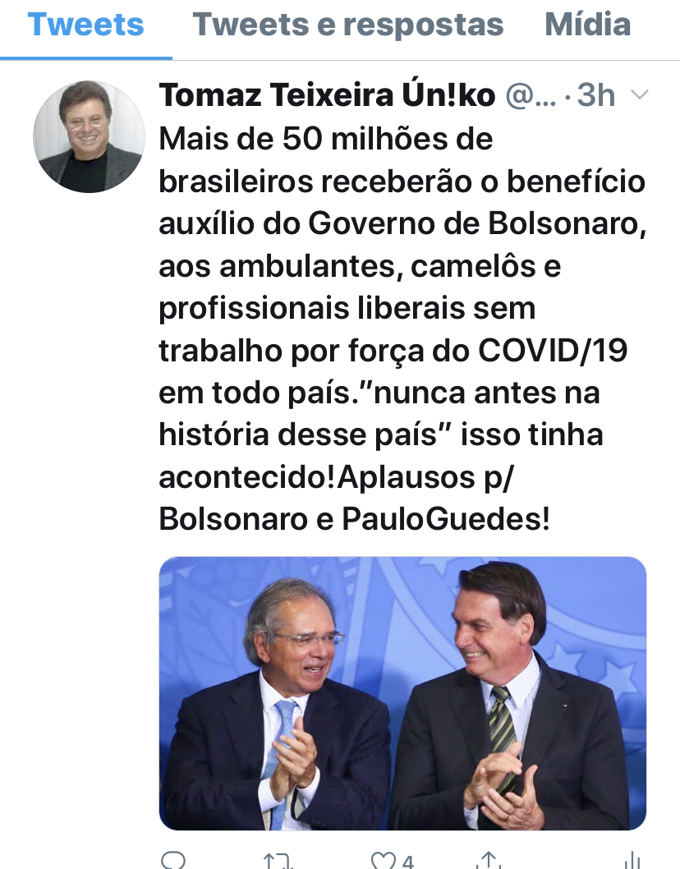Tap tweet line mentioning PauloGuedes
This screenshot has height=869, width=680.
(x=354, y=519)
